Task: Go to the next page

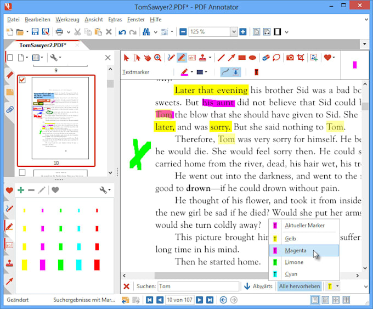Action: pyautogui.click(x=199, y=300)
